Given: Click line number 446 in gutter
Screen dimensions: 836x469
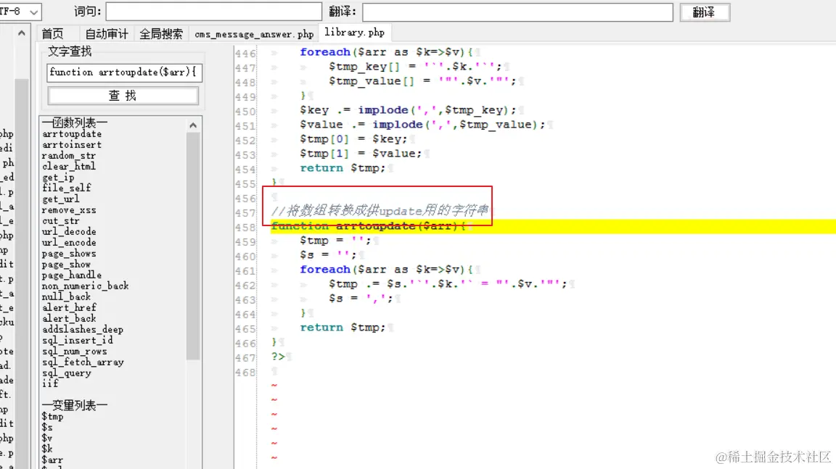Looking at the screenshot, I should coord(245,53).
